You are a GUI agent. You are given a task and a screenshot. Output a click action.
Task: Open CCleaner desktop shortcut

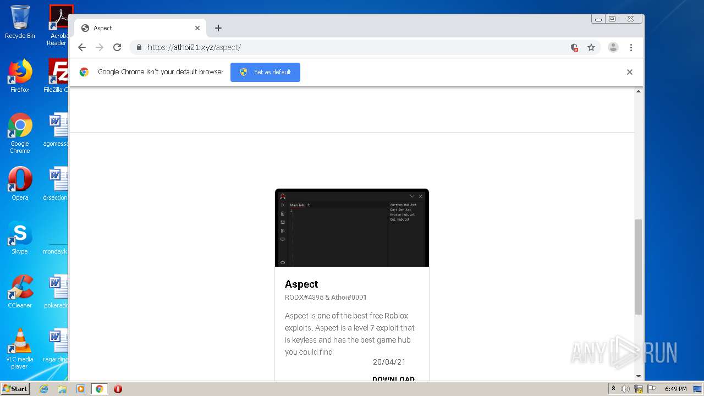pos(20,291)
